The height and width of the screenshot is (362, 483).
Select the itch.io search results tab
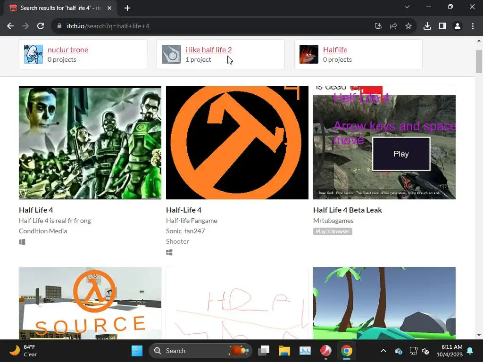(x=60, y=8)
